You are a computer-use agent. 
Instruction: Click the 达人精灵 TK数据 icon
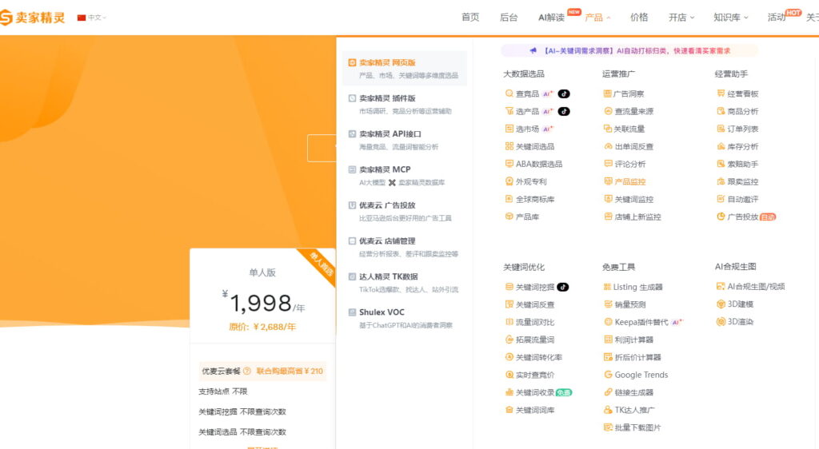[352, 276]
